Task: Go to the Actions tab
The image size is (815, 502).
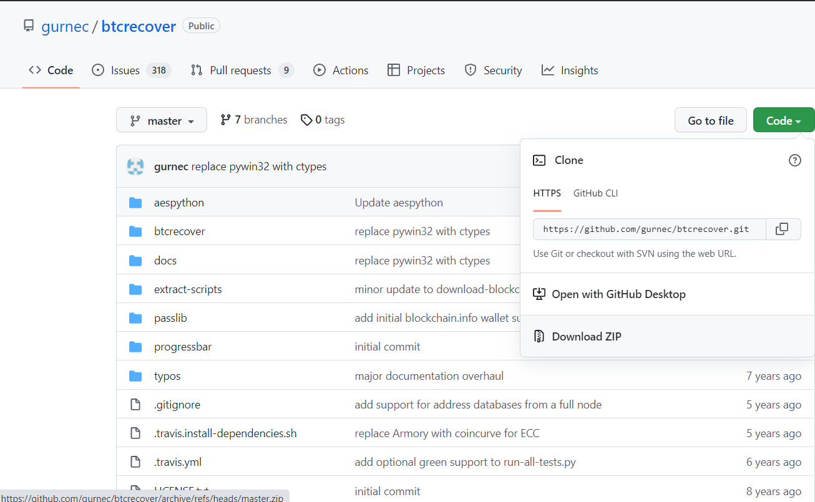Action: pyautogui.click(x=341, y=70)
